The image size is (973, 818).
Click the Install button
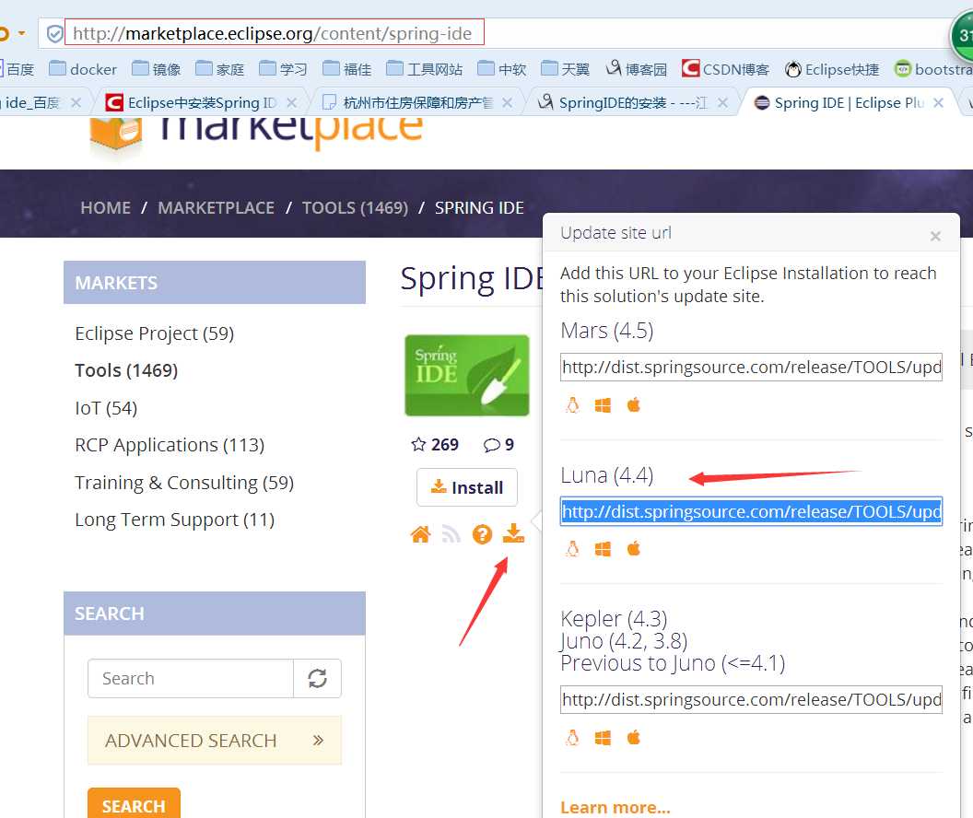(466, 487)
